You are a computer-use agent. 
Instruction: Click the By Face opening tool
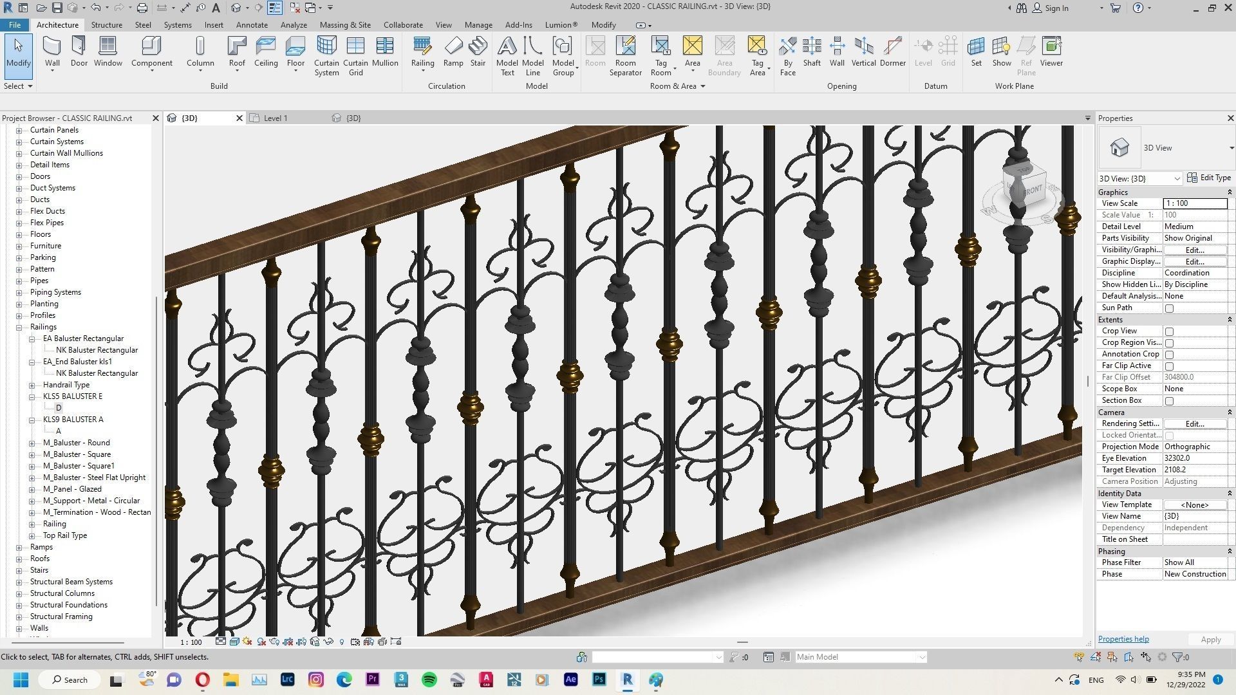(x=788, y=56)
